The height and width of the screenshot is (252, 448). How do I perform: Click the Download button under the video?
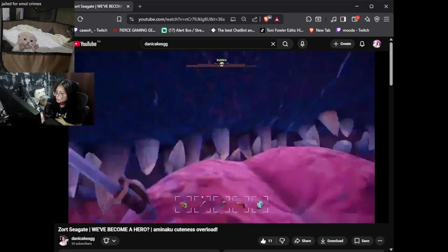click(x=332, y=241)
